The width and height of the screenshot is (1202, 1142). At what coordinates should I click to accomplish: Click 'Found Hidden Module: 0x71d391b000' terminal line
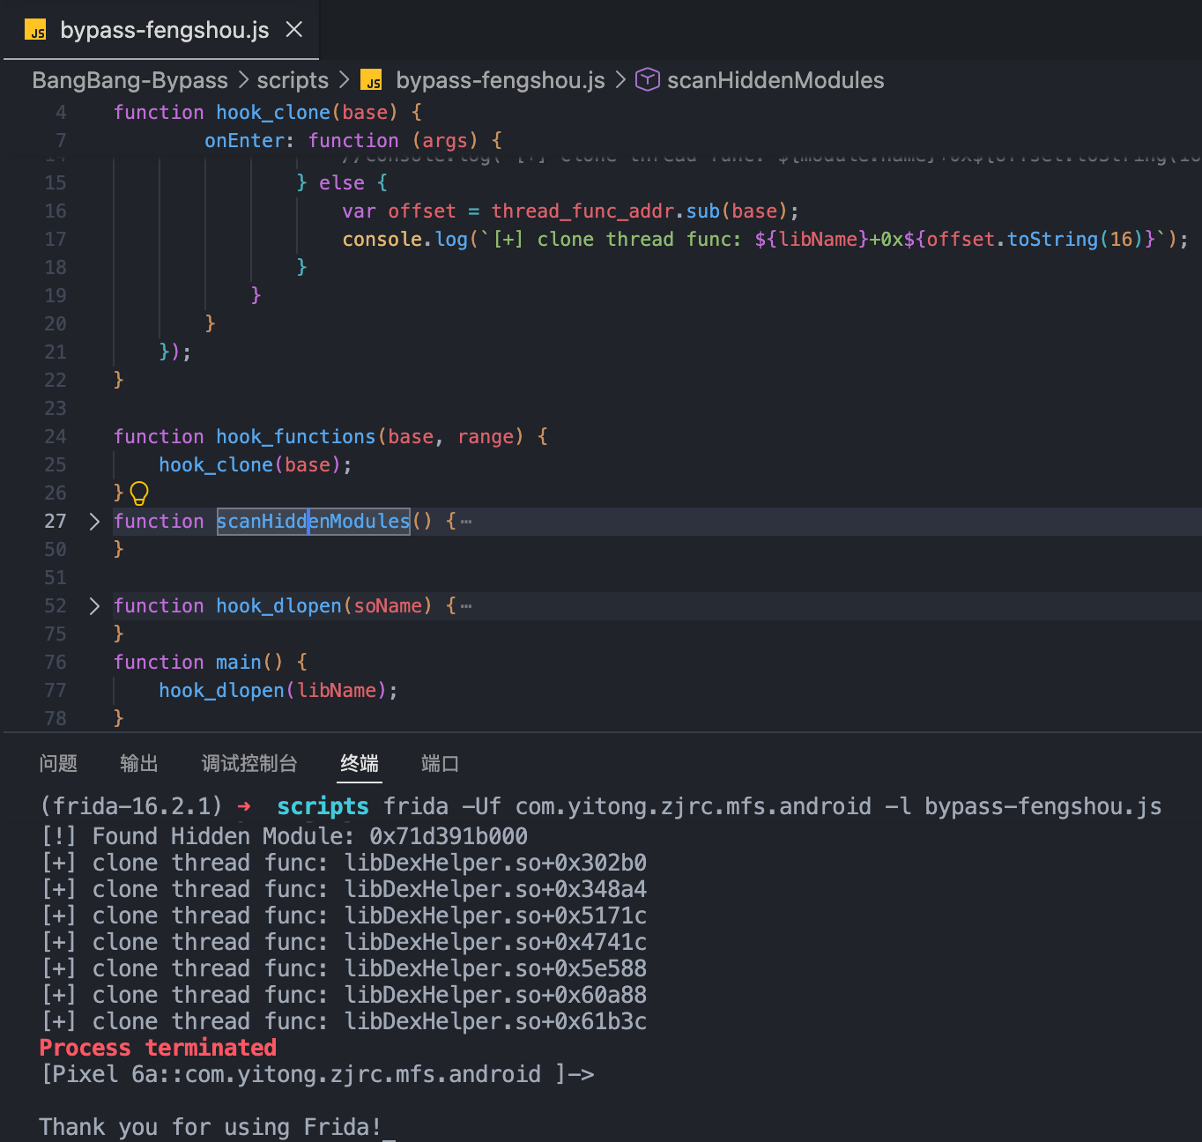[x=284, y=836]
